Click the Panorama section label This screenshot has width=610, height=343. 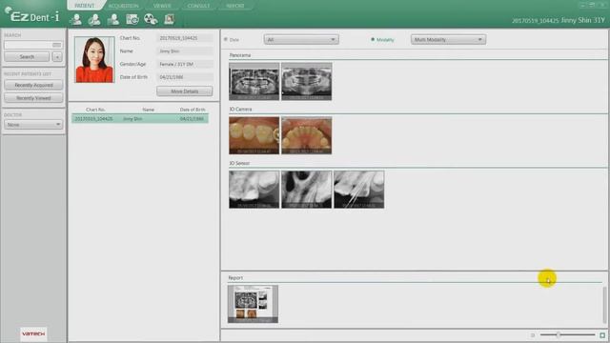click(x=240, y=55)
